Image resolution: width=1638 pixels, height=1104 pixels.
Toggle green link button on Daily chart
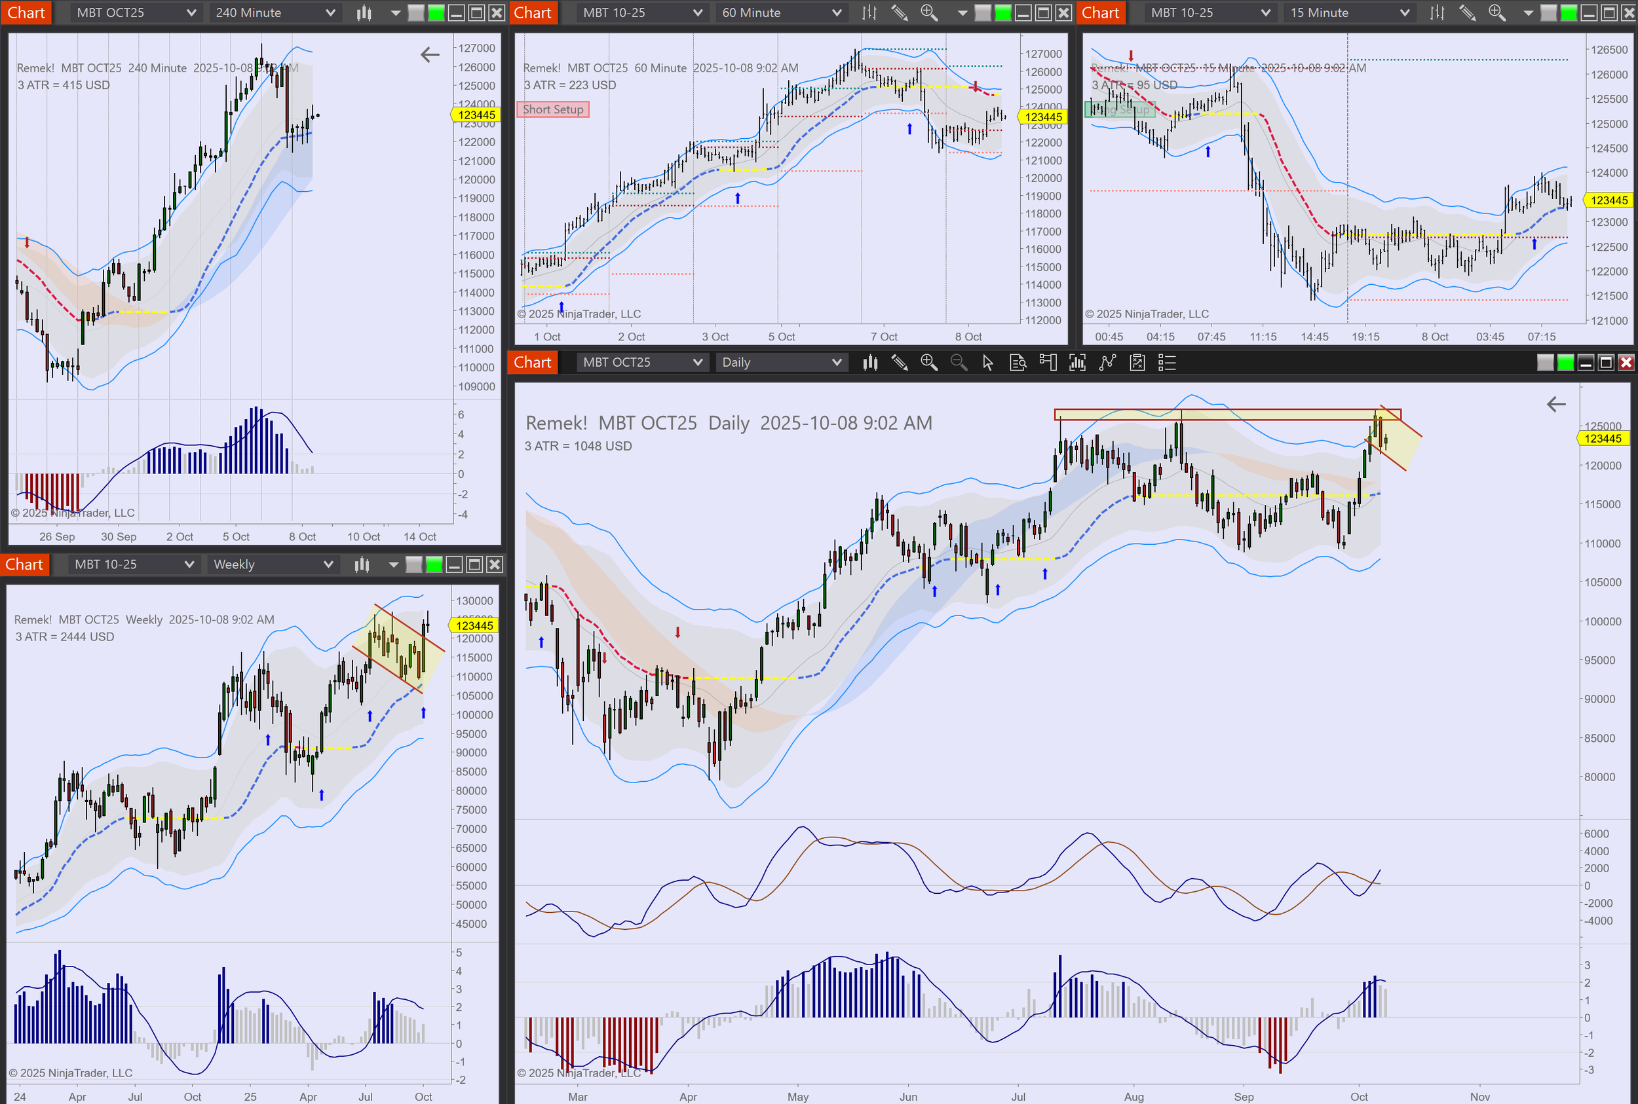point(1565,363)
